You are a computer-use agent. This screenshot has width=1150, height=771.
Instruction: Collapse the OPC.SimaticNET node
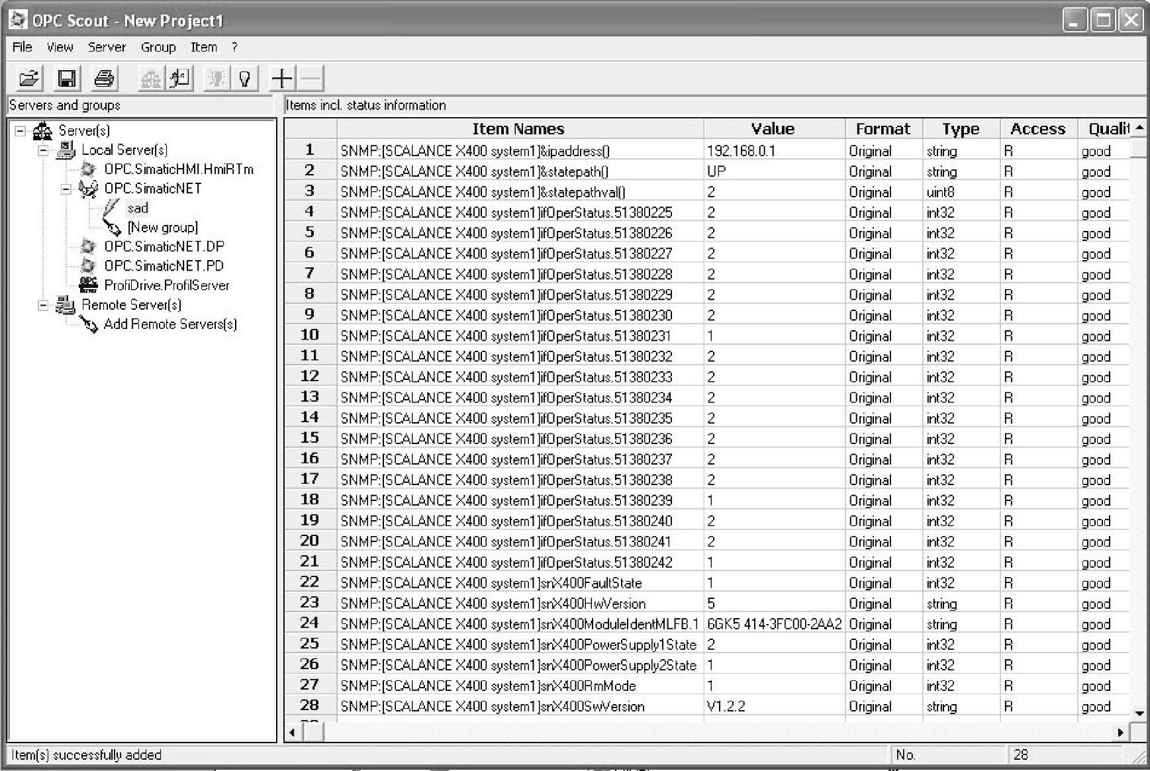point(66,189)
